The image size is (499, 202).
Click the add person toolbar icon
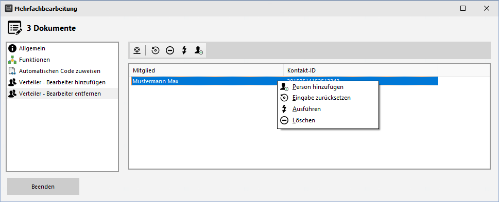199,50
